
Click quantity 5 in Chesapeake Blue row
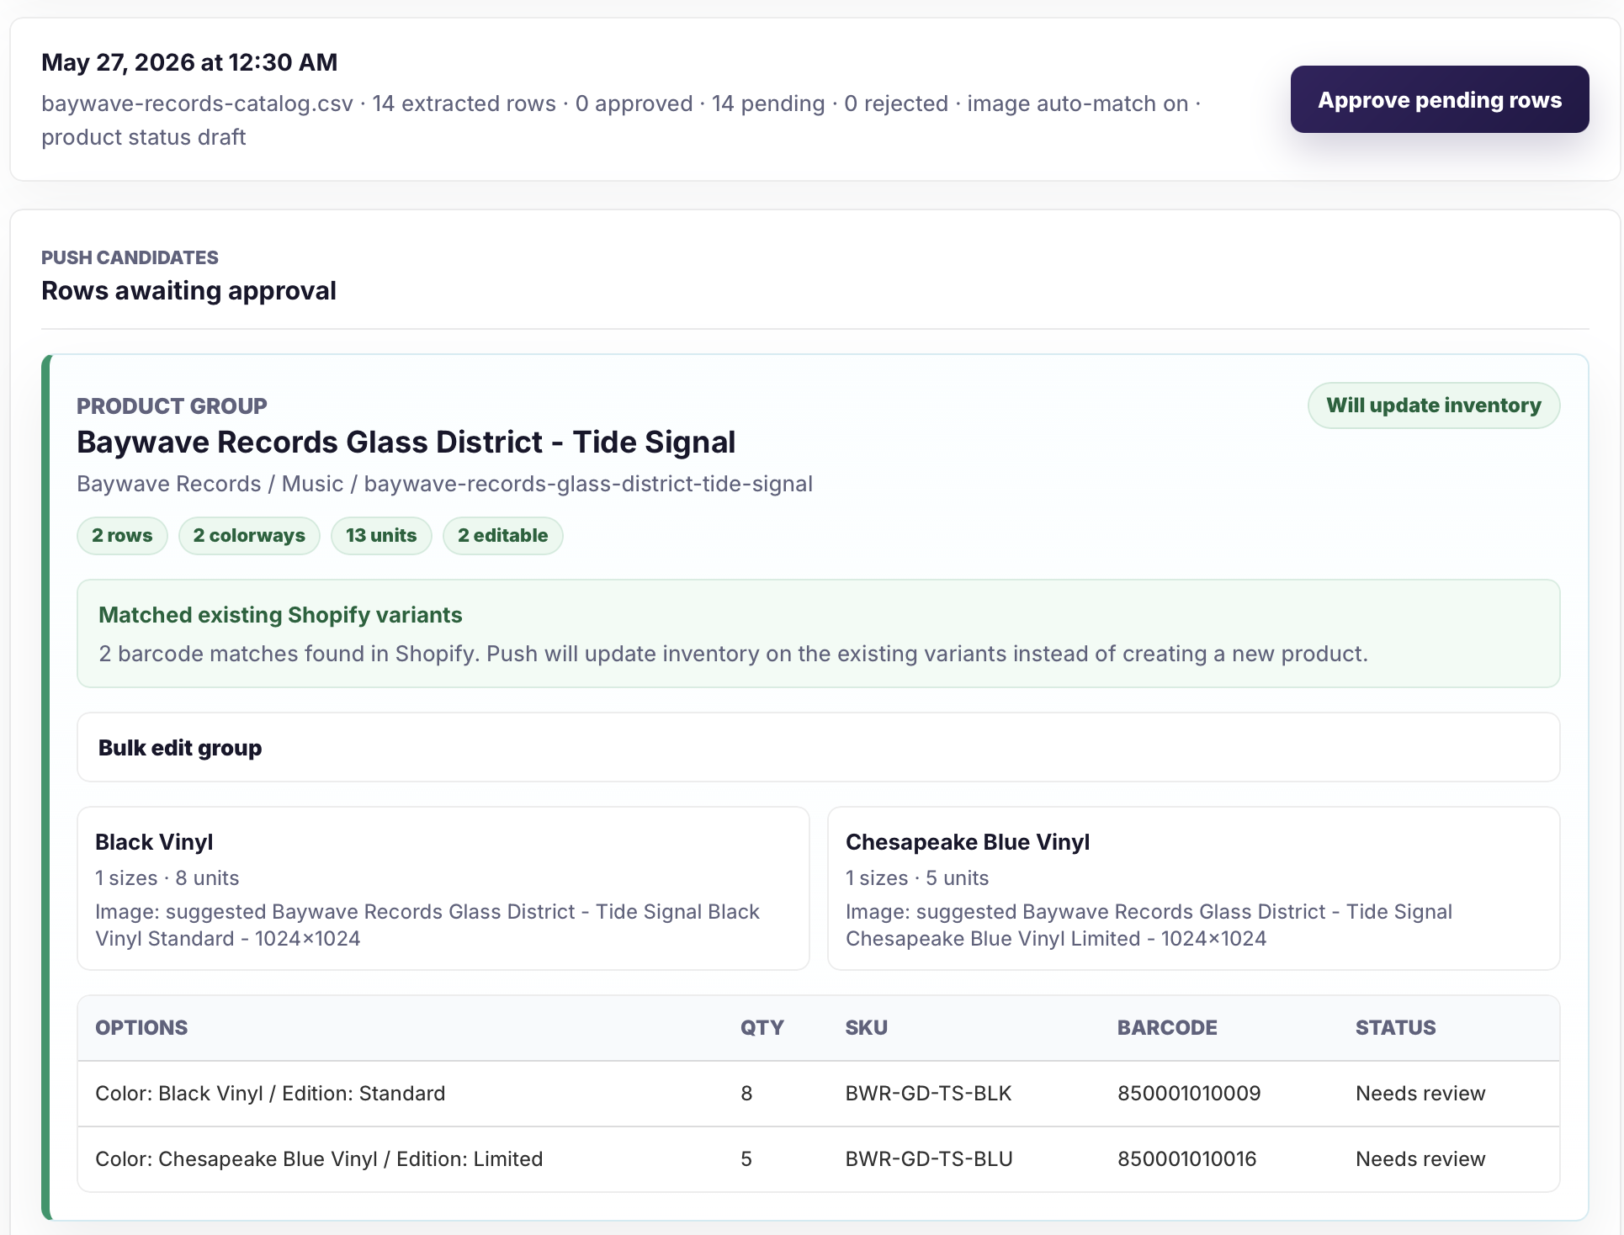(746, 1159)
